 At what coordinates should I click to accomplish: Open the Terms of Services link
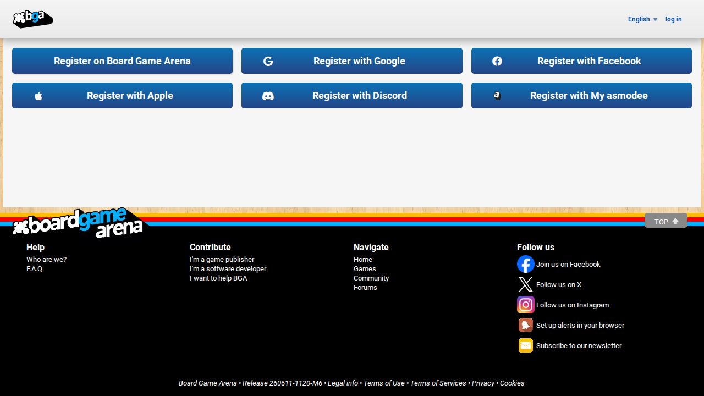pos(438,383)
